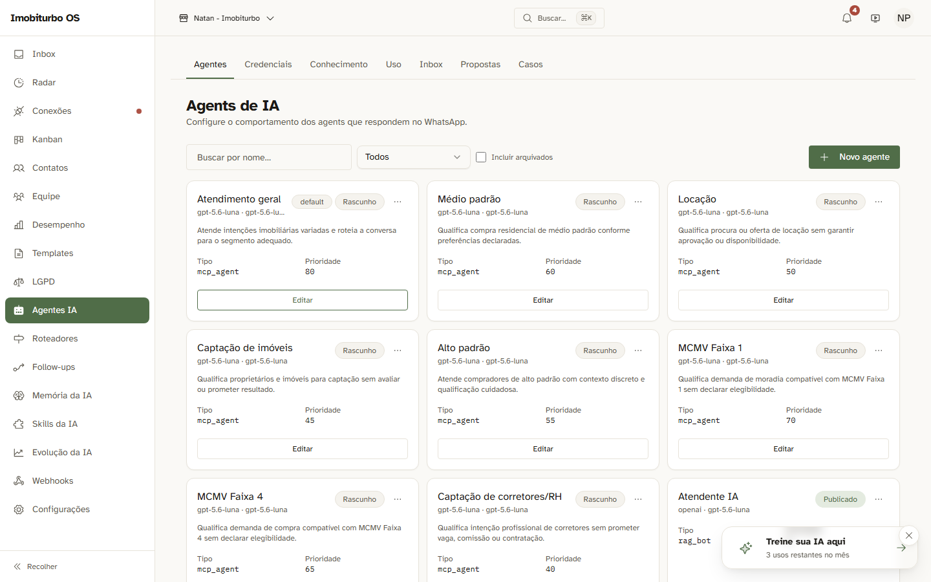
Task: Open the Todos filter dropdown
Action: 414,157
